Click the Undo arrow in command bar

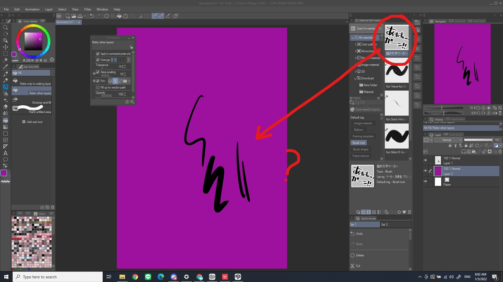[x=92, y=16]
